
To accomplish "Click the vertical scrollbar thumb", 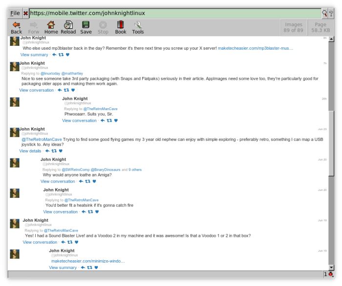I will tap(331, 144).
